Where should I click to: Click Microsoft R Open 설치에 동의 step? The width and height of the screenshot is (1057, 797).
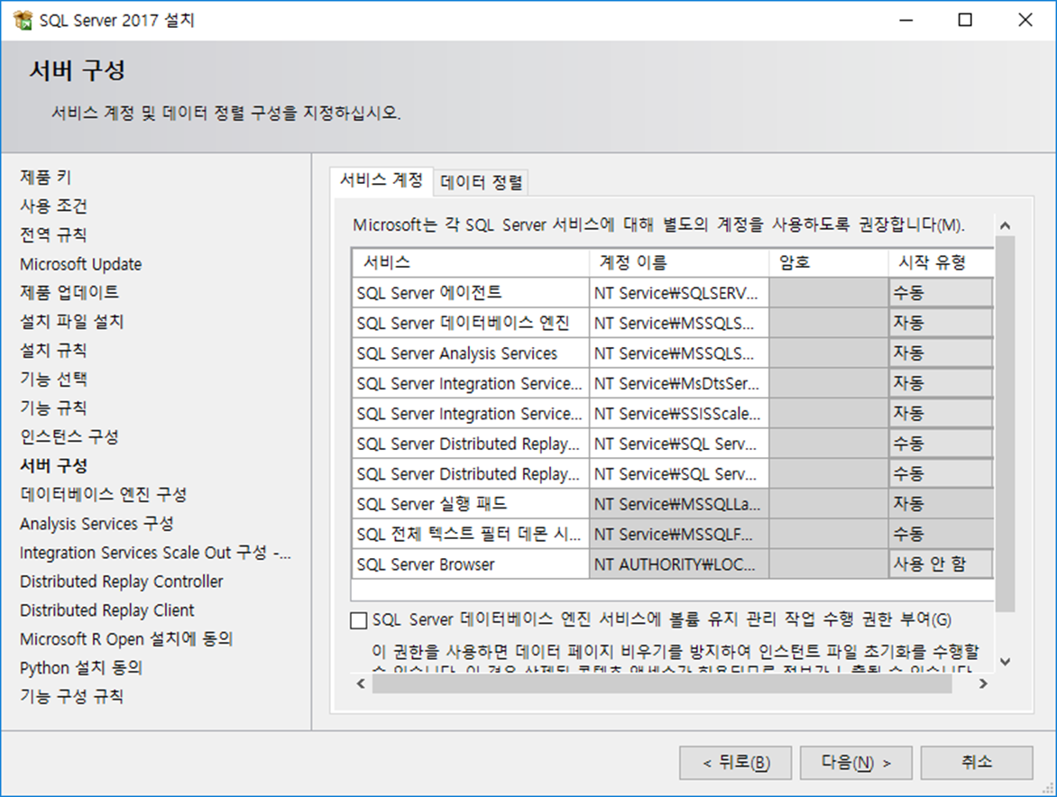[x=126, y=639]
